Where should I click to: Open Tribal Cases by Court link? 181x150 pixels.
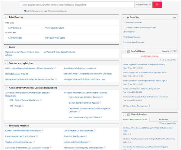pos(54,28)
